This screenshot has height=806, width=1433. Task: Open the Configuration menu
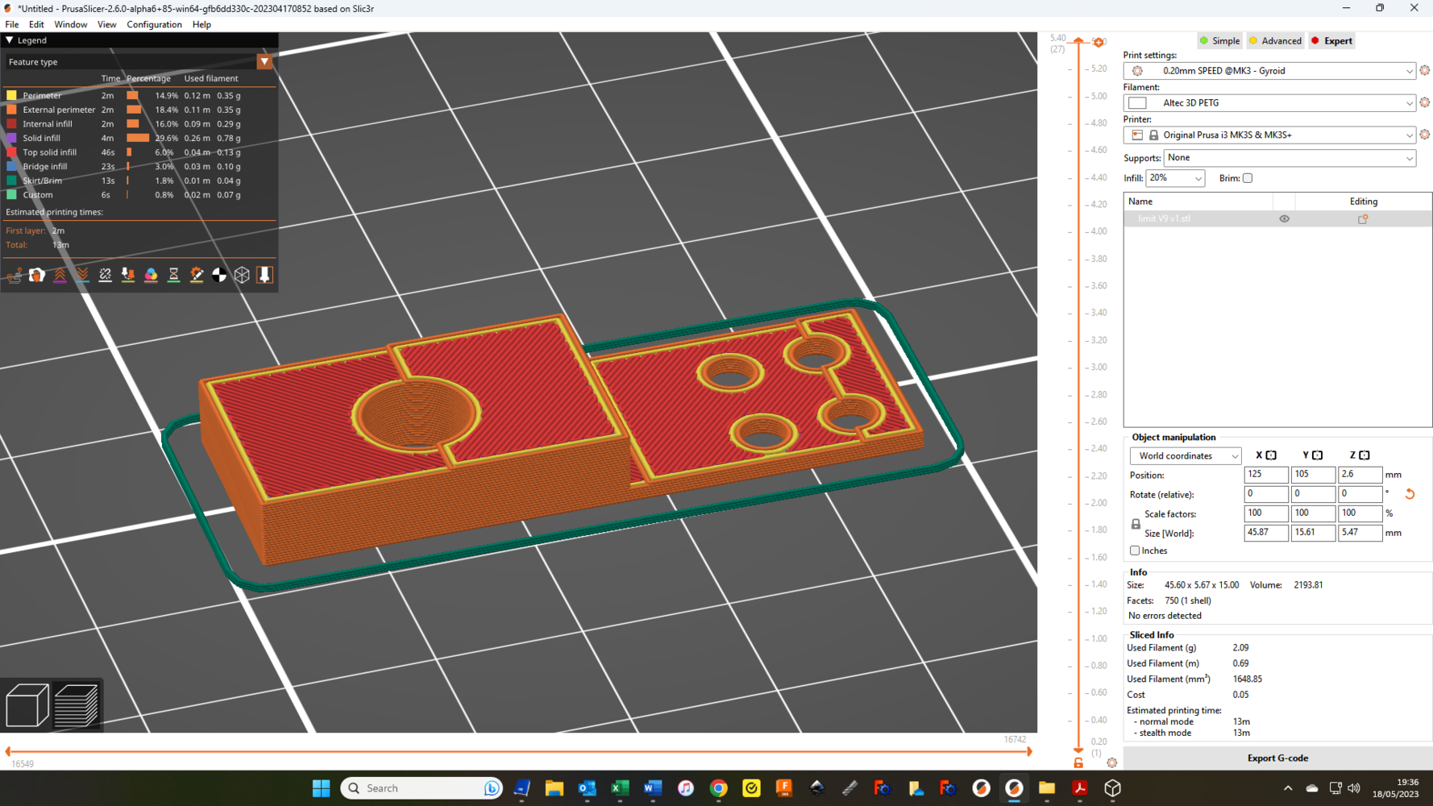click(x=154, y=24)
